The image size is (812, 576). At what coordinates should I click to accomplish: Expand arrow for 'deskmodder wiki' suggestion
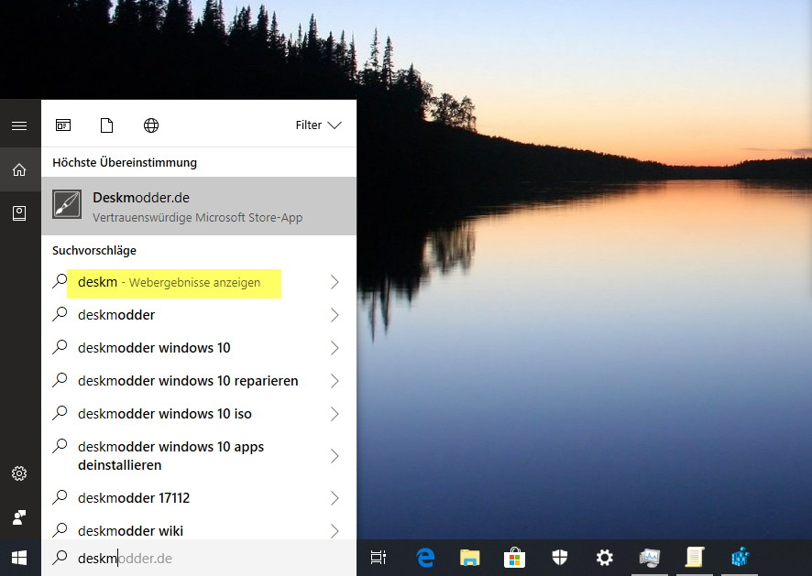[x=335, y=530]
